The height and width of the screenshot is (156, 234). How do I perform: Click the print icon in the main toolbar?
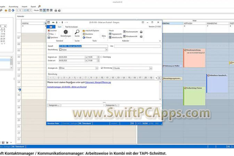pyautogui.click(x=56, y=10)
